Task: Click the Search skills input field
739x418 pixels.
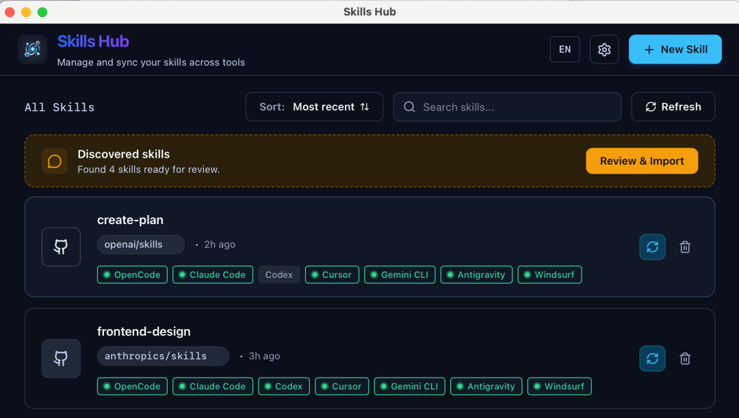Action: coord(507,107)
